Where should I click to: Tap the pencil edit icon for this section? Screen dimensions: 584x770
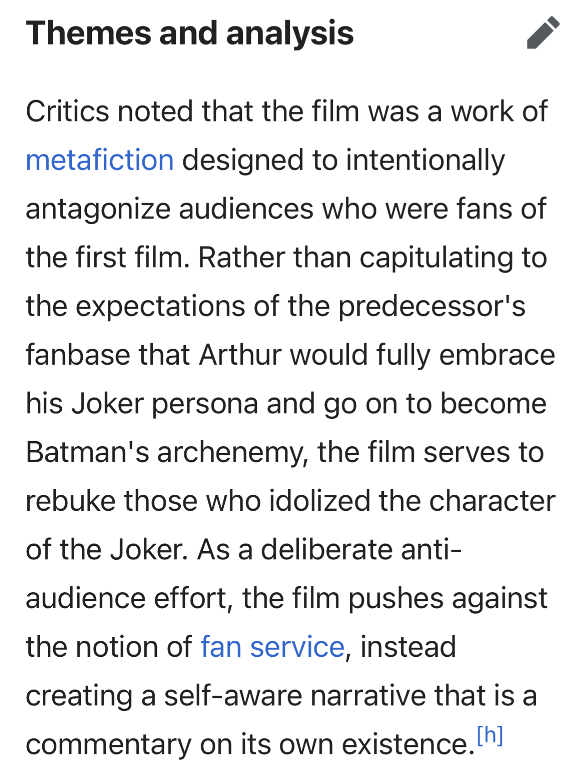coord(543,32)
